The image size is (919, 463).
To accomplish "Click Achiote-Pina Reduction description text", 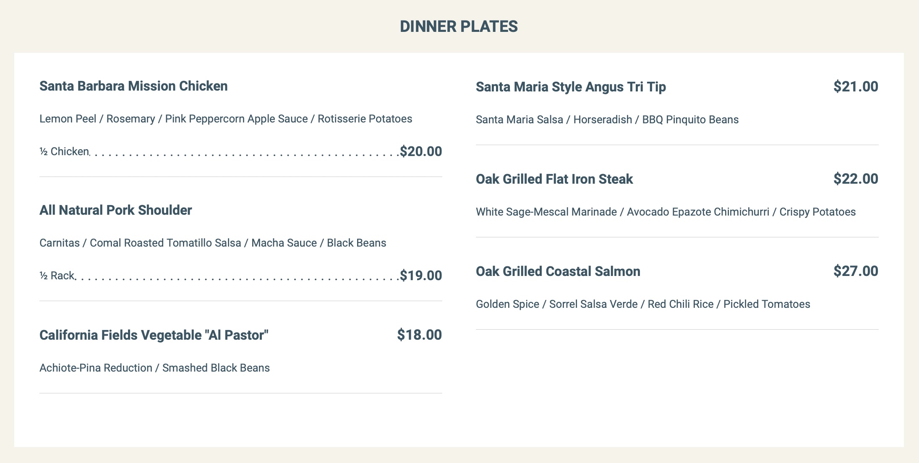I will click(x=154, y=368).
